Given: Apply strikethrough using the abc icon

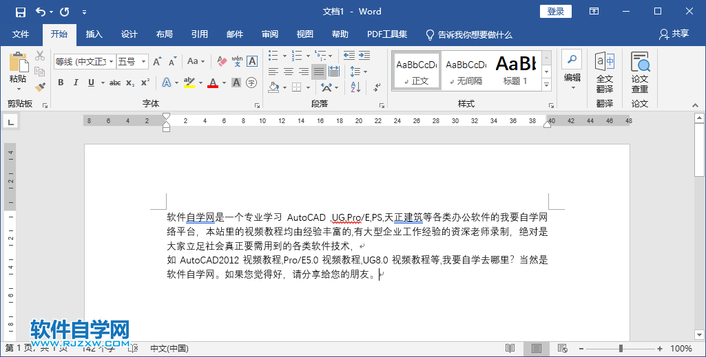Looking at the screenshot, I should click(x=114, y=83).
